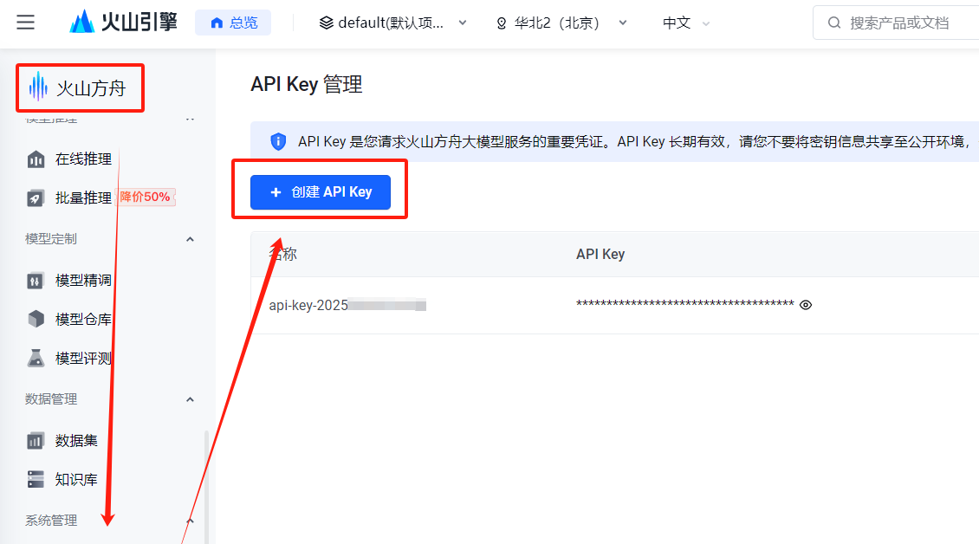Click the sidebar vertical scrollbar
This screenshot has height=544, width=979.
(x=206, y=487)
